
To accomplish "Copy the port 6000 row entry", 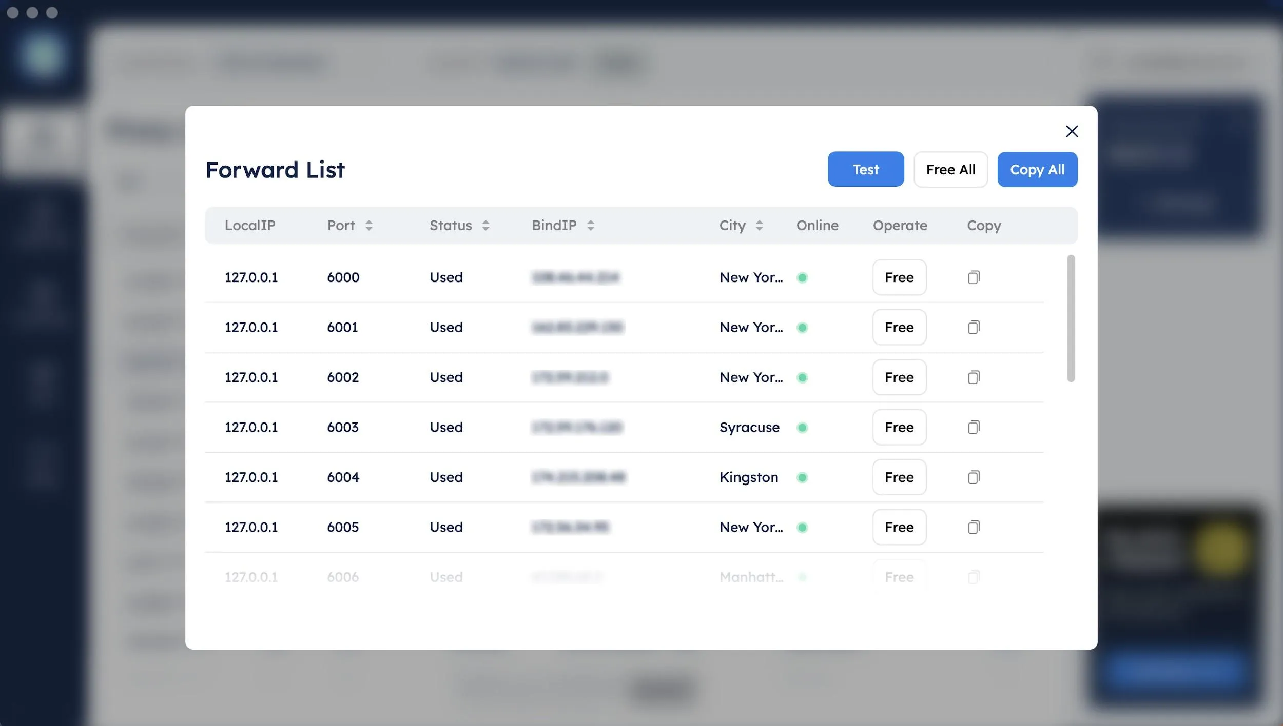I will coord(973,277).
